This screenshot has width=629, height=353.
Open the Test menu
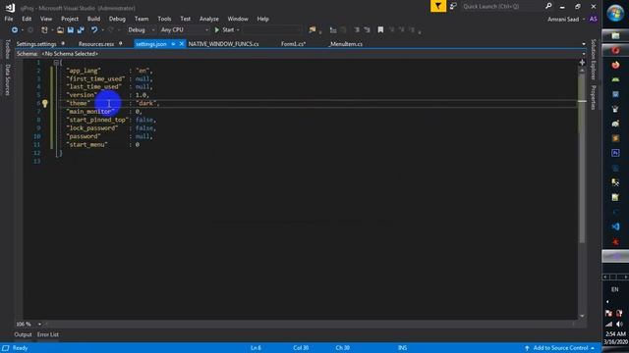pos(186,19)
